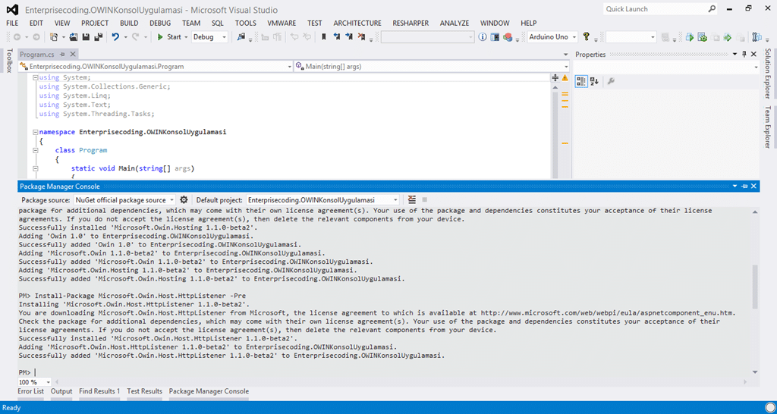Screen dimensions: 777x414
Task: Click the editor split view handle
Action: click(x=555, y=78)
